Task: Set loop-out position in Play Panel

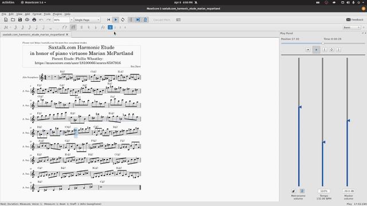Action: [x=339, y=50]
